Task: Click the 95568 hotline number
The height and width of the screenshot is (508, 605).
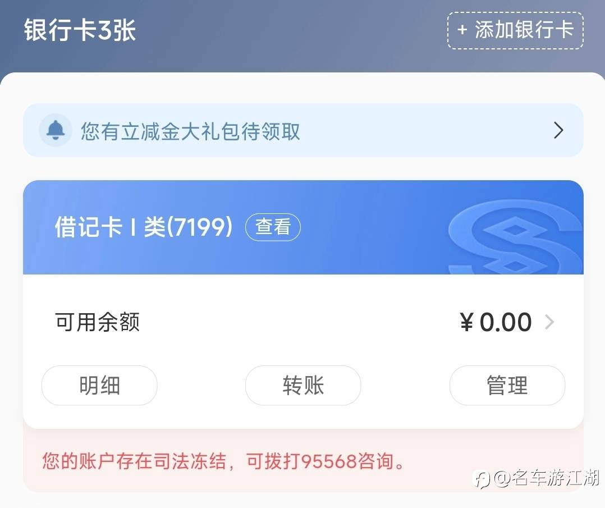Action: pos(329,462)
